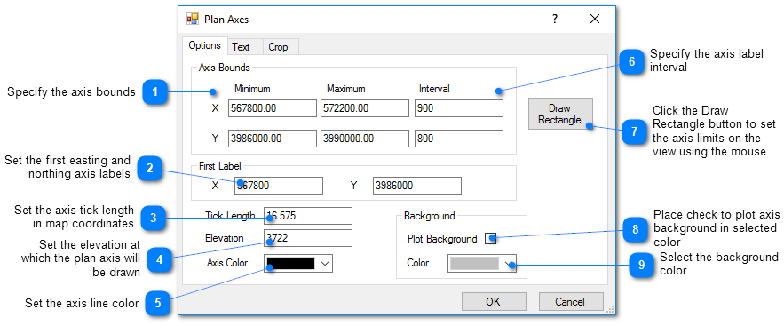Click the Axis Color label
Viewport: 784px width, 326px height.
point(227,263)
